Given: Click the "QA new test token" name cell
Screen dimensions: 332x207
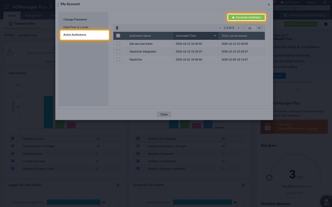Looking at the screenshot, I should click(141, 44).
